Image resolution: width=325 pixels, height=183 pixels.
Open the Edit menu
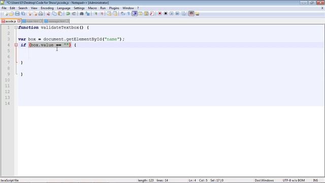(12, 8)
